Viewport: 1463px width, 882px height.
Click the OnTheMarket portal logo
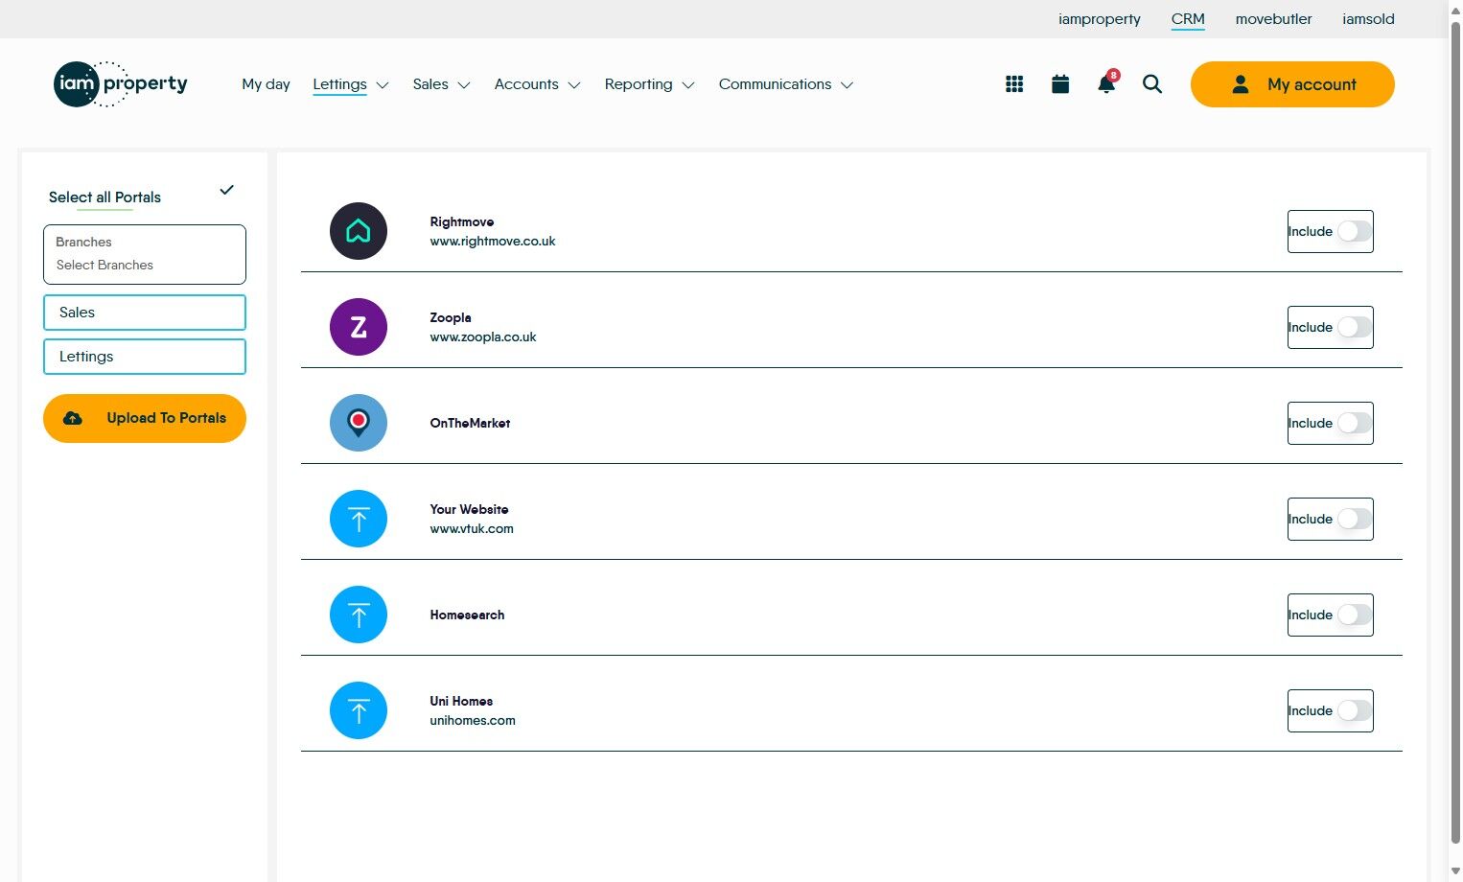point(359,423)
